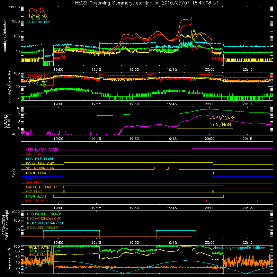
Task: Click the FLARE_FLAG label
Action: click(x=36, y=173)
